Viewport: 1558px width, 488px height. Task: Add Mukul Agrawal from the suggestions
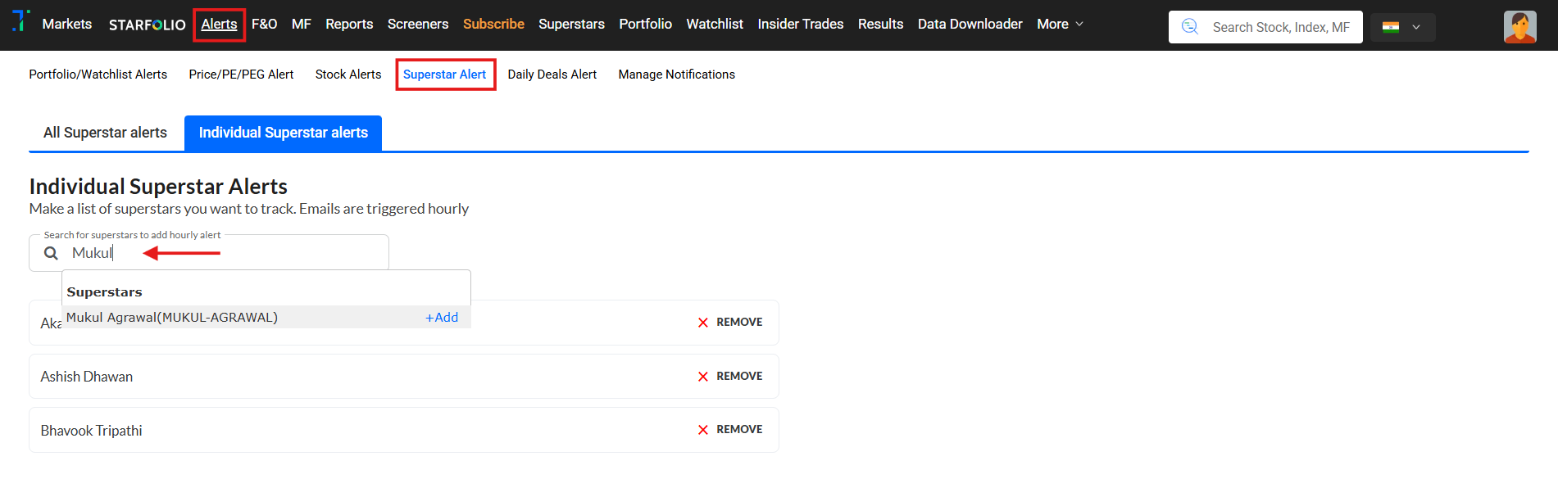(x=442, y=318)
